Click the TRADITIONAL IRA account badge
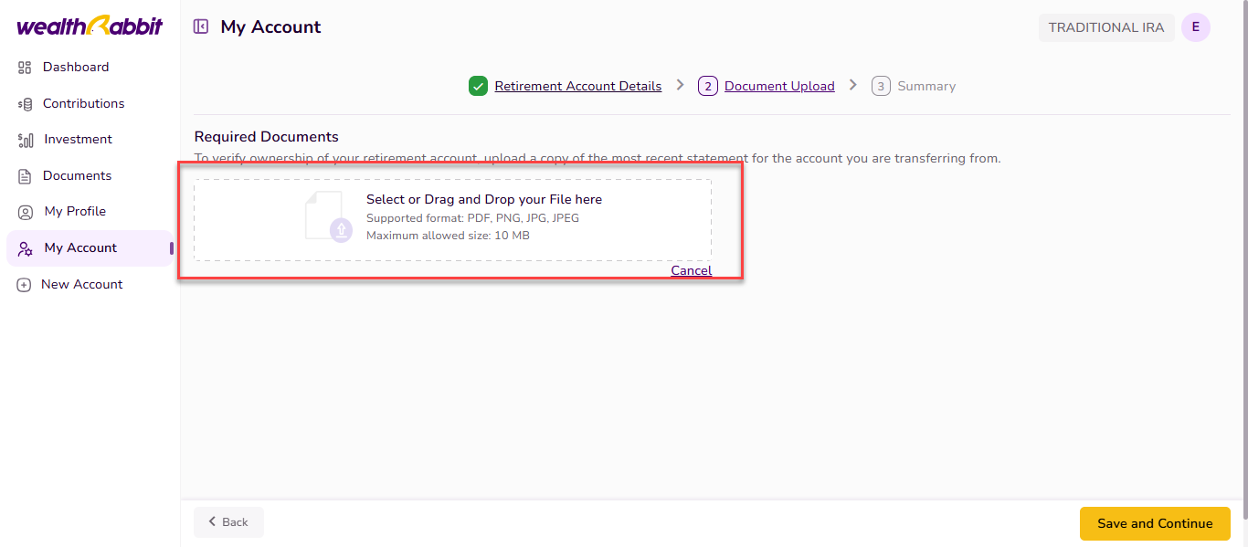The image size is (1248, 547). pos(1105,27)
